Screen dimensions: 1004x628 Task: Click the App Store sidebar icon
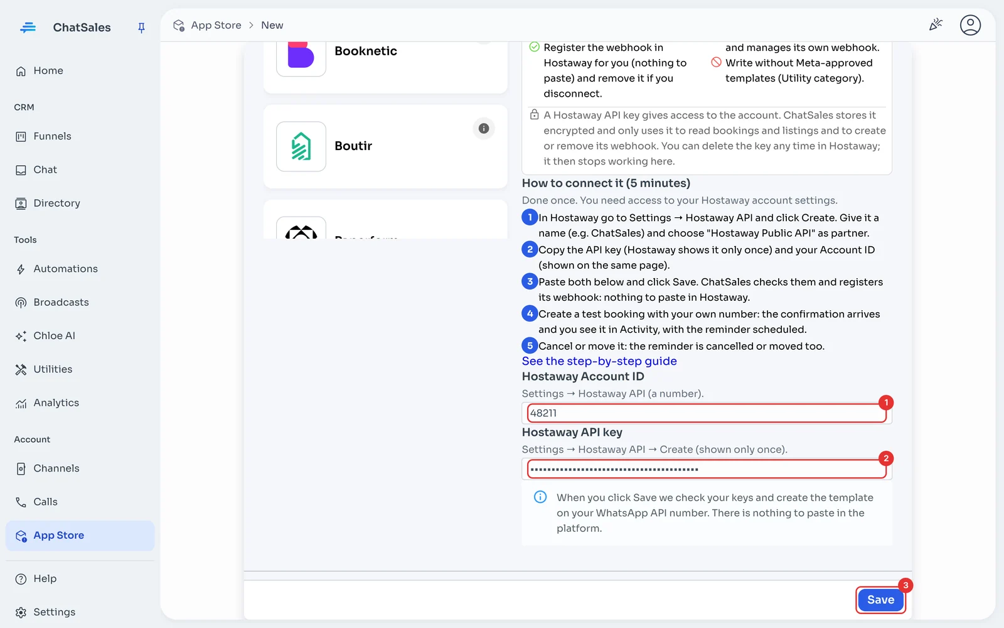(x=21, y=536)
